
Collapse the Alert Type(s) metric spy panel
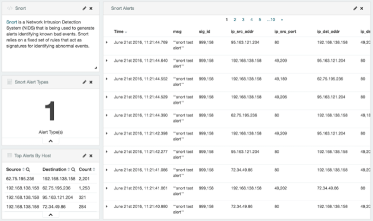click(51, 141)
